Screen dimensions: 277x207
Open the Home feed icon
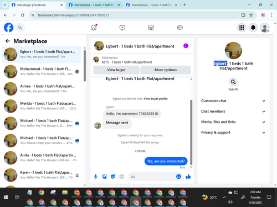click(94, 28)
